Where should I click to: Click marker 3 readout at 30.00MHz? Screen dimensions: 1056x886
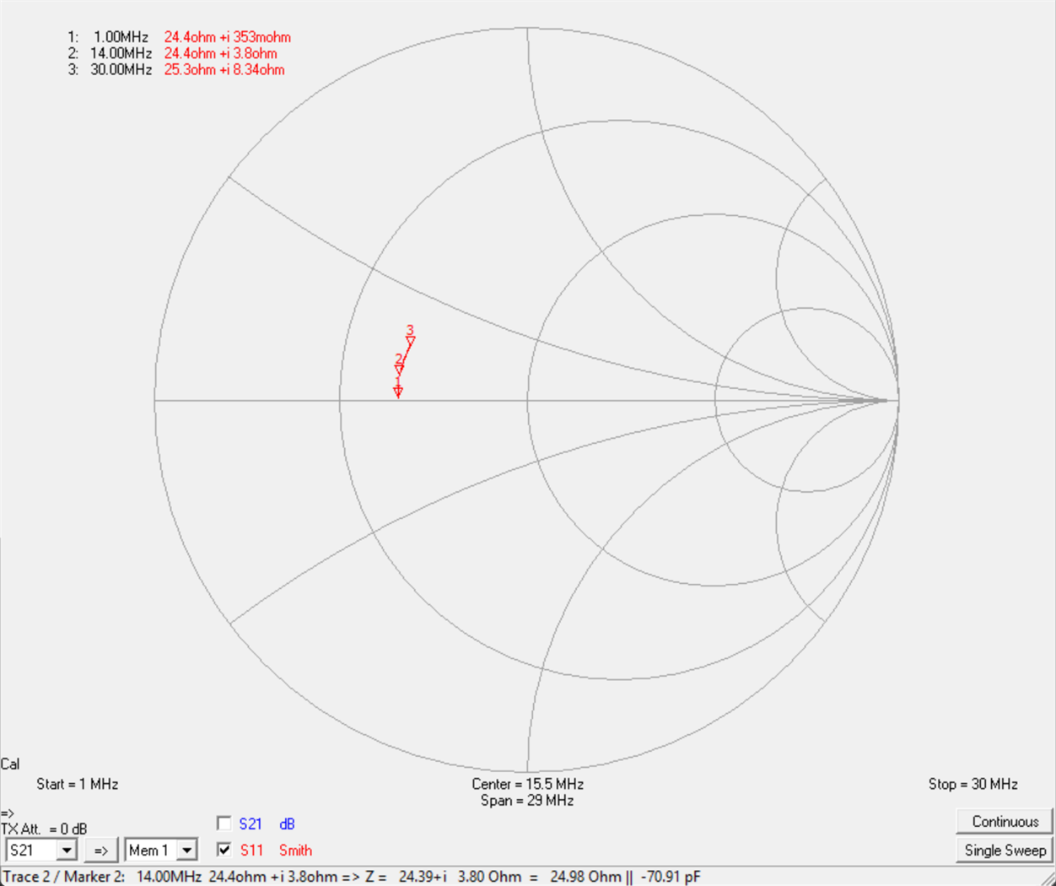pyautogui.click(x=175, y=69)
